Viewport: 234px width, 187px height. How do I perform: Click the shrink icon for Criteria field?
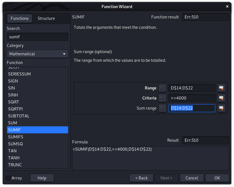click(221, 98)
